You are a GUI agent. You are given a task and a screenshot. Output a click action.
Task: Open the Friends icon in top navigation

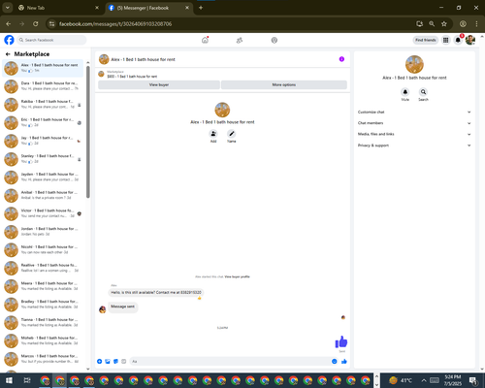240,40
